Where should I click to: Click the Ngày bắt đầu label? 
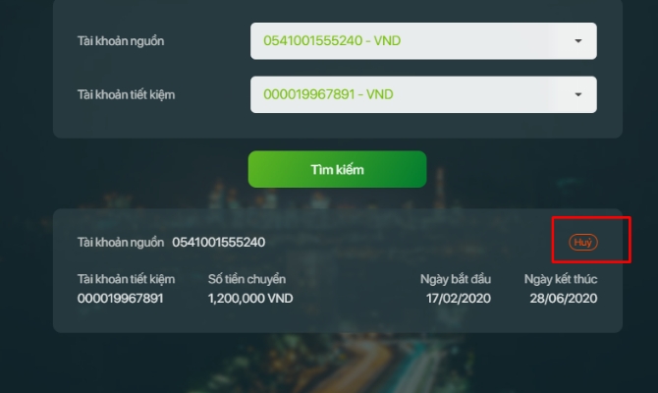click(456, 279)
